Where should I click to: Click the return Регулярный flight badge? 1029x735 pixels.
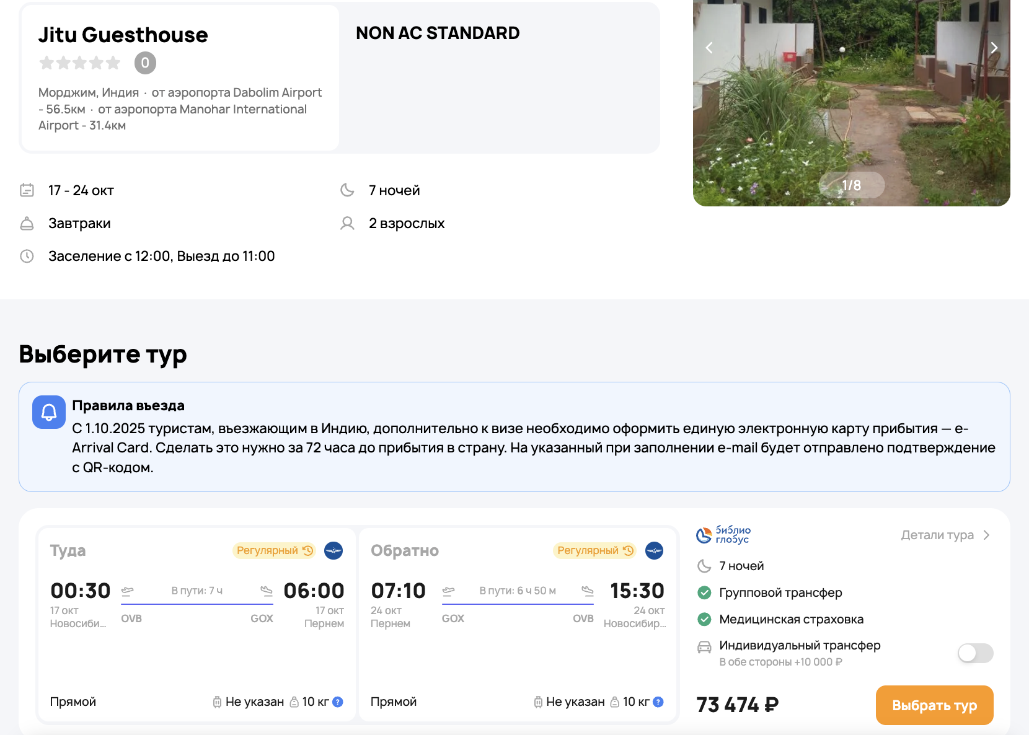pyautogui.click(x=594, y=550)
